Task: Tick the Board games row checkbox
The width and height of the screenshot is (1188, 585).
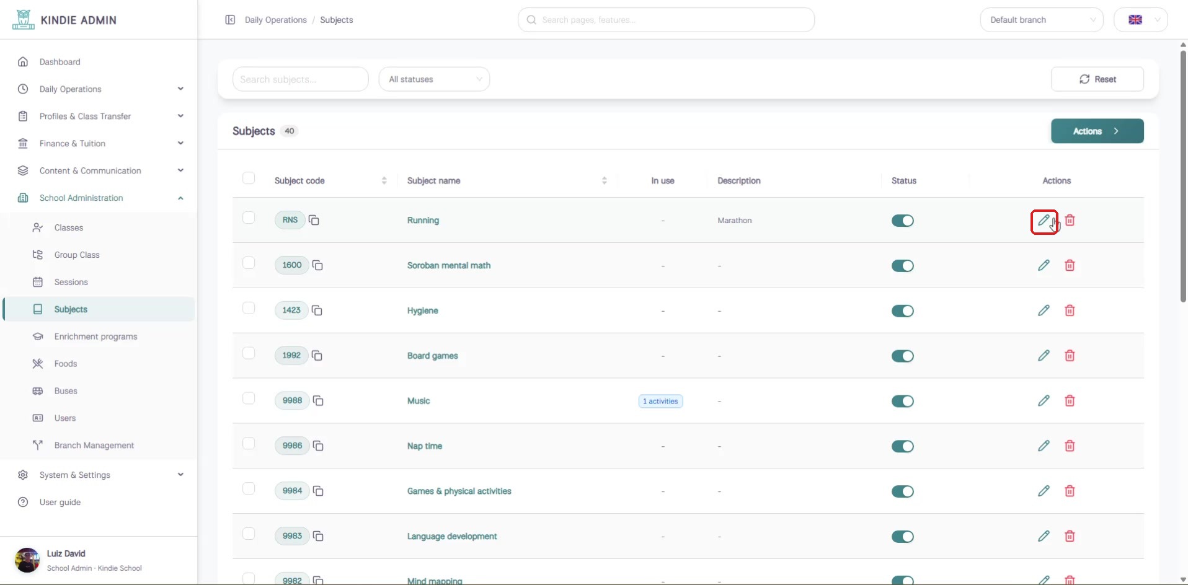Action: pos(249,353)
